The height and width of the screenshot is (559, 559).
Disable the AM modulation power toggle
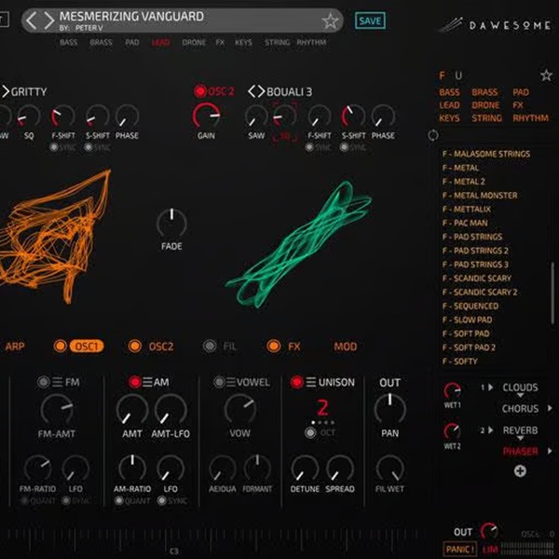point(134,382)
